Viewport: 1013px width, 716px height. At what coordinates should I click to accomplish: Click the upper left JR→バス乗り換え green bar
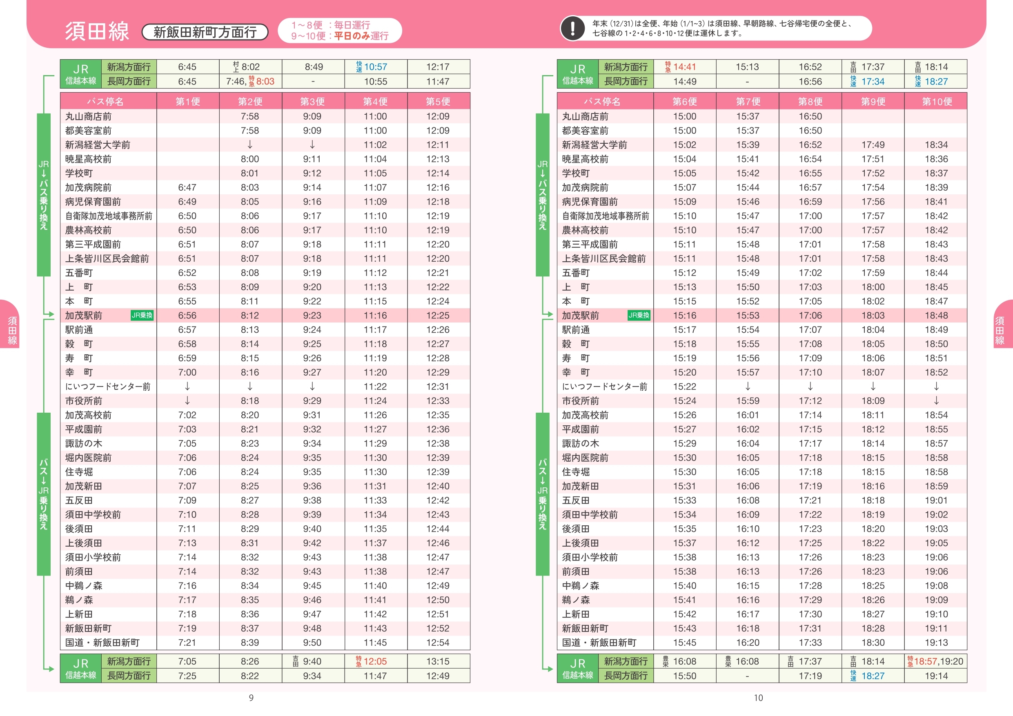point(44,195)
